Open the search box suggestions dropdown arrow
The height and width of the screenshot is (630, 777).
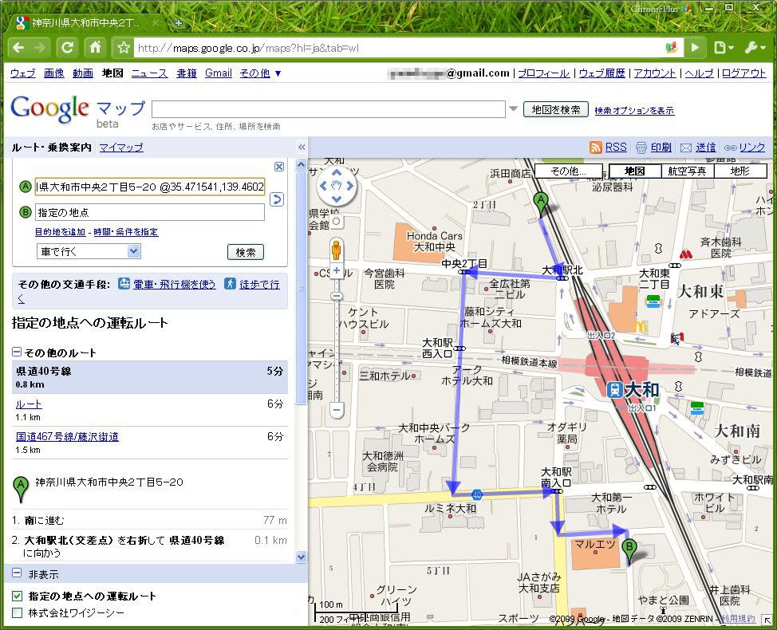tap(513, 109)
